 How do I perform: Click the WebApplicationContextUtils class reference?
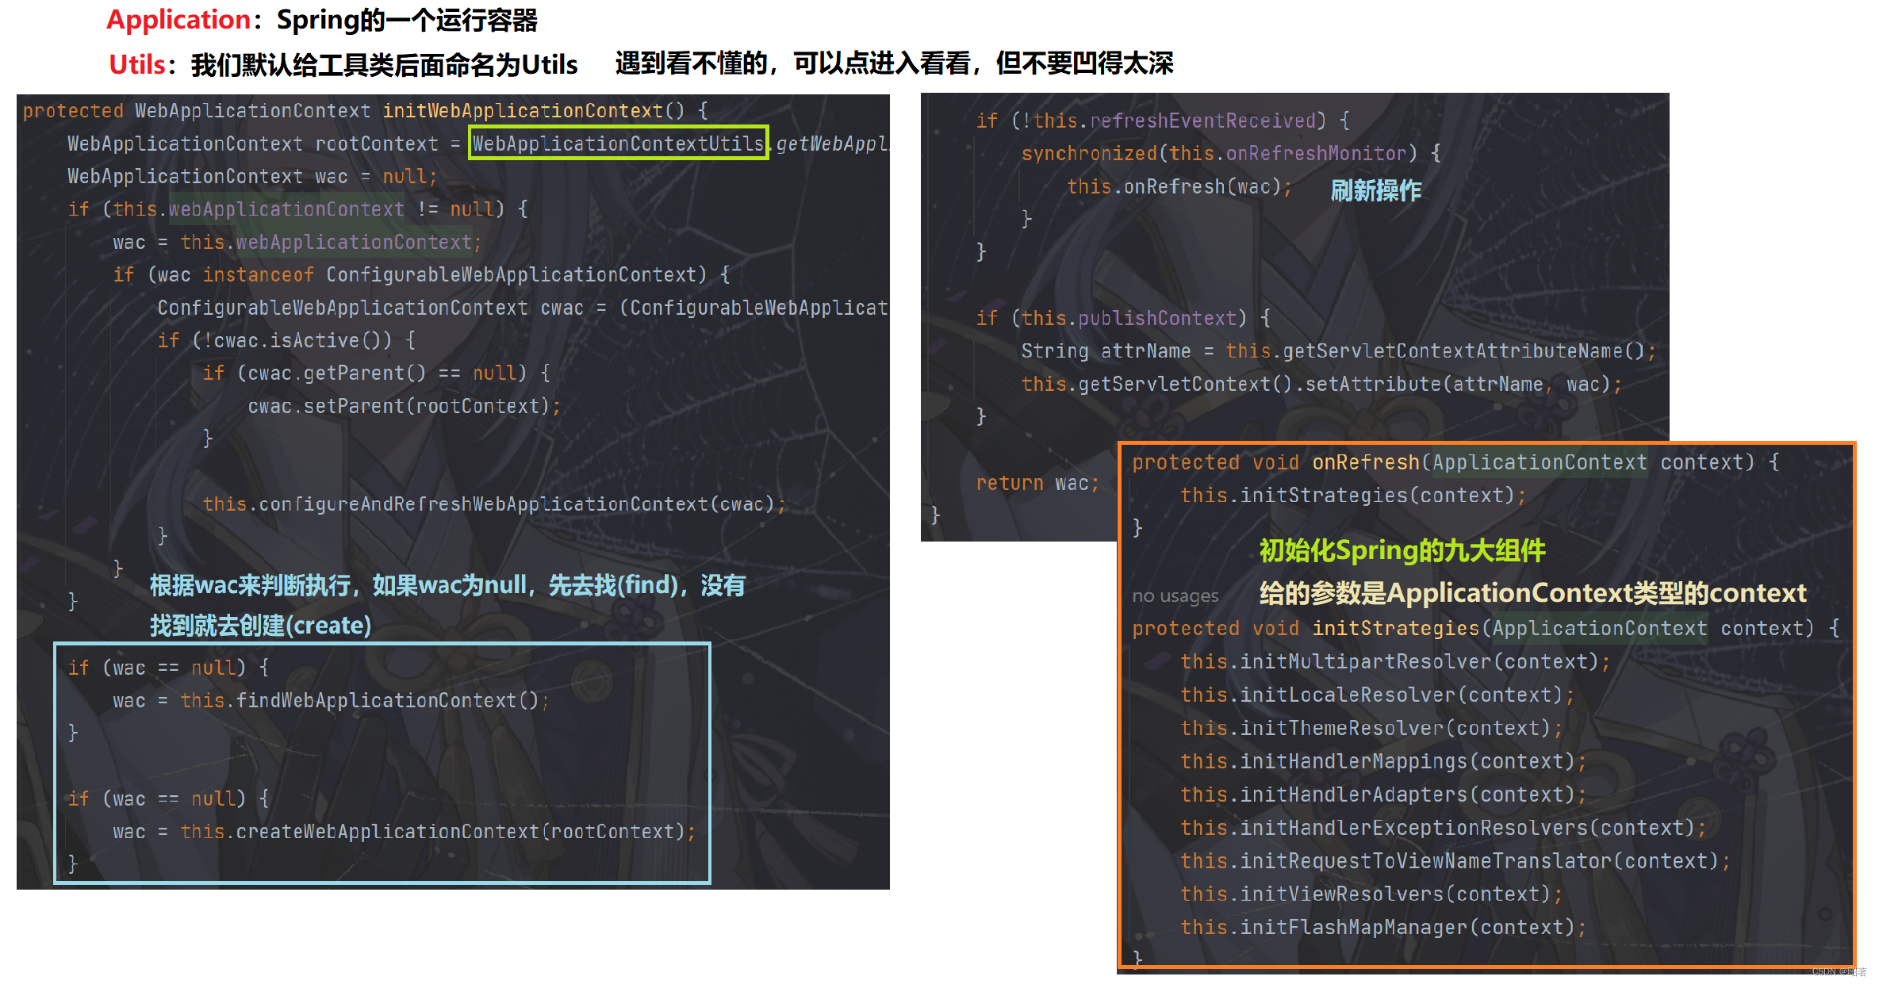point(618,144)
